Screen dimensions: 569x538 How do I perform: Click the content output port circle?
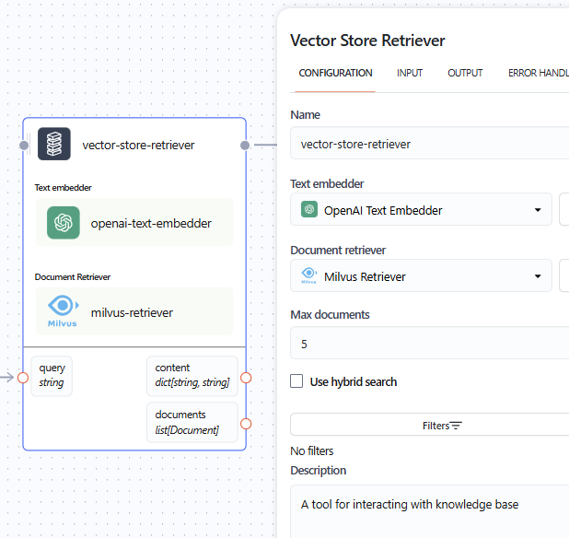246,378
